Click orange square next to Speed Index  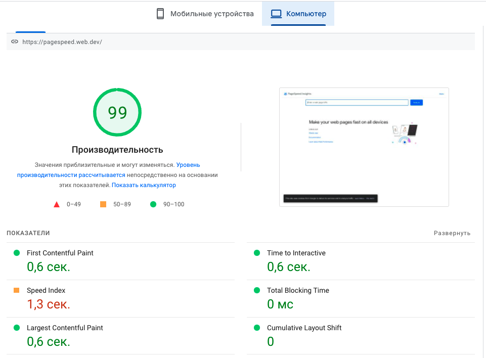(x=16, y=290)
